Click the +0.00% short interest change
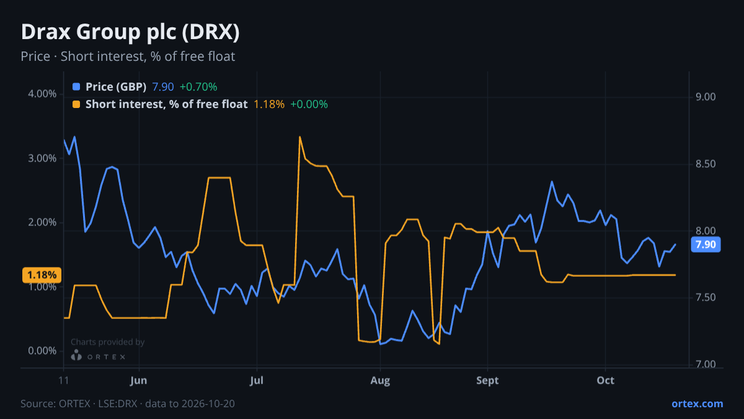 click(x=309, y=104)
